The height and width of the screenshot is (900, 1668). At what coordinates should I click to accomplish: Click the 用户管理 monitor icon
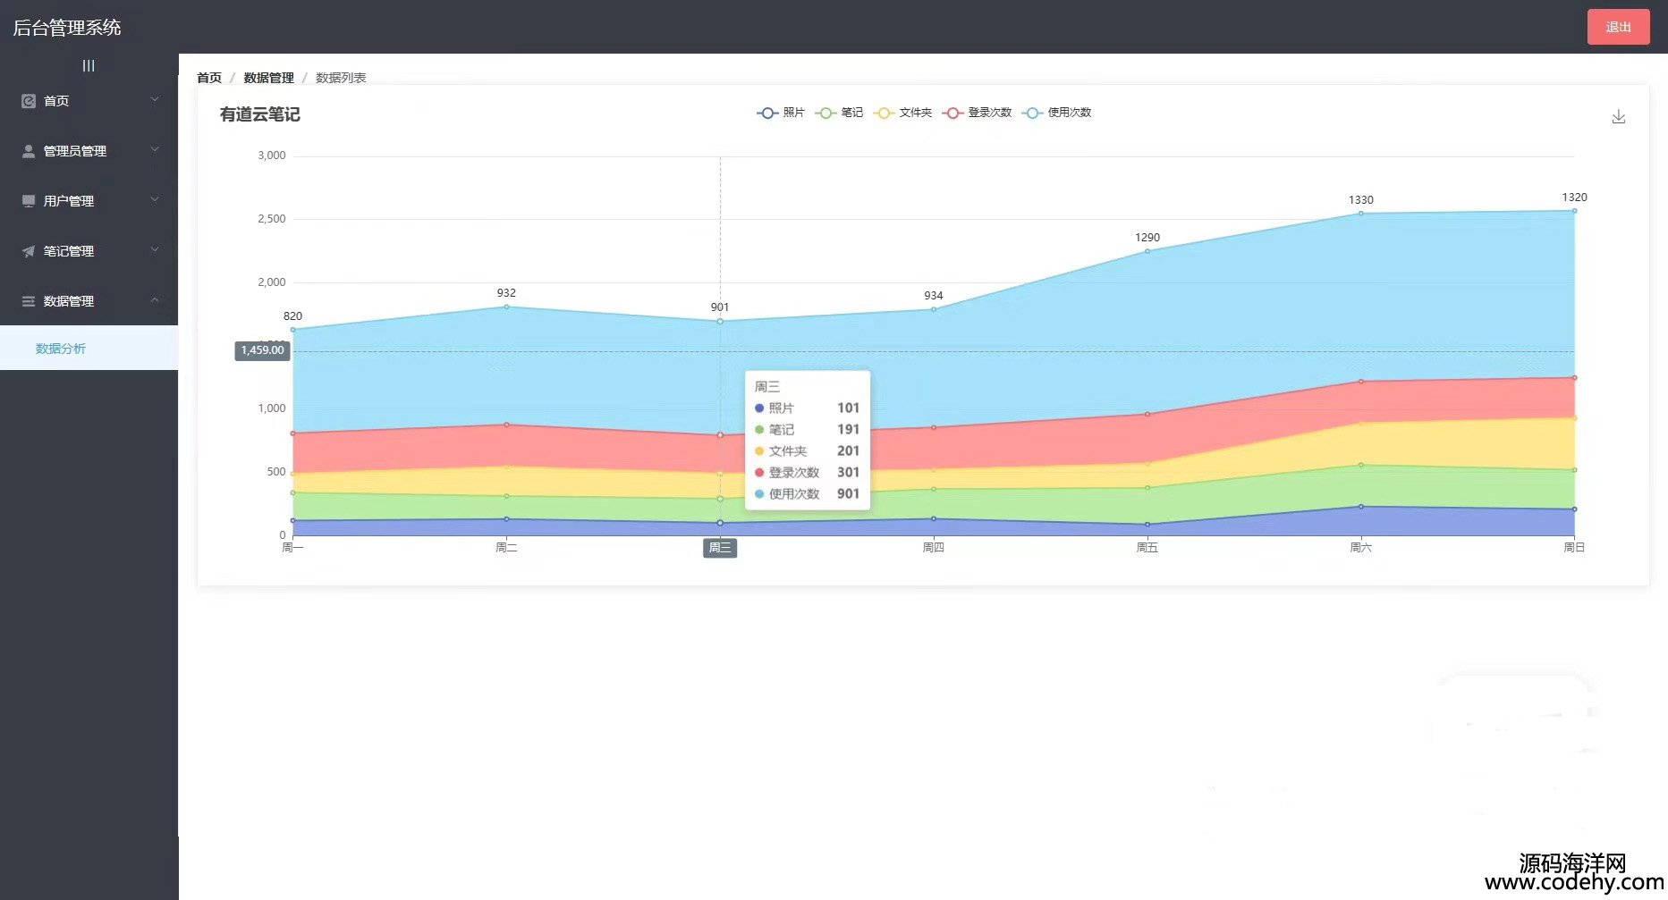pos(29,201)
